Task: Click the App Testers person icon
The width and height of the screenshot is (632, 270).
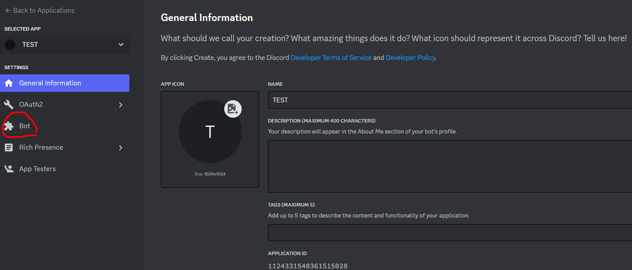Action: 9,169
